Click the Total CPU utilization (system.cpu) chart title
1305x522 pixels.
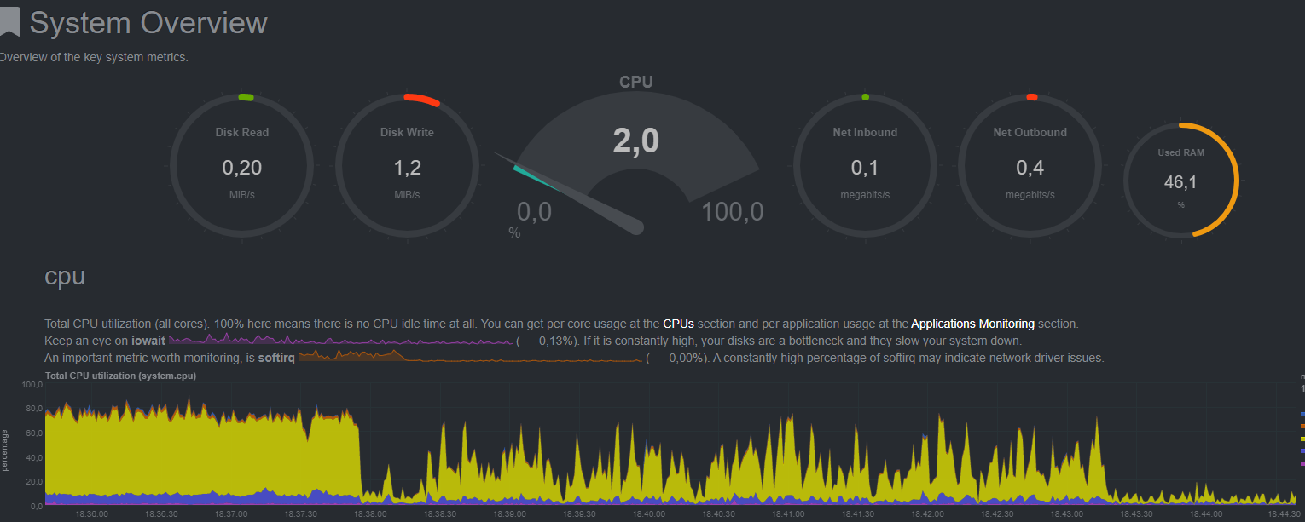click(x=120, y=376)
